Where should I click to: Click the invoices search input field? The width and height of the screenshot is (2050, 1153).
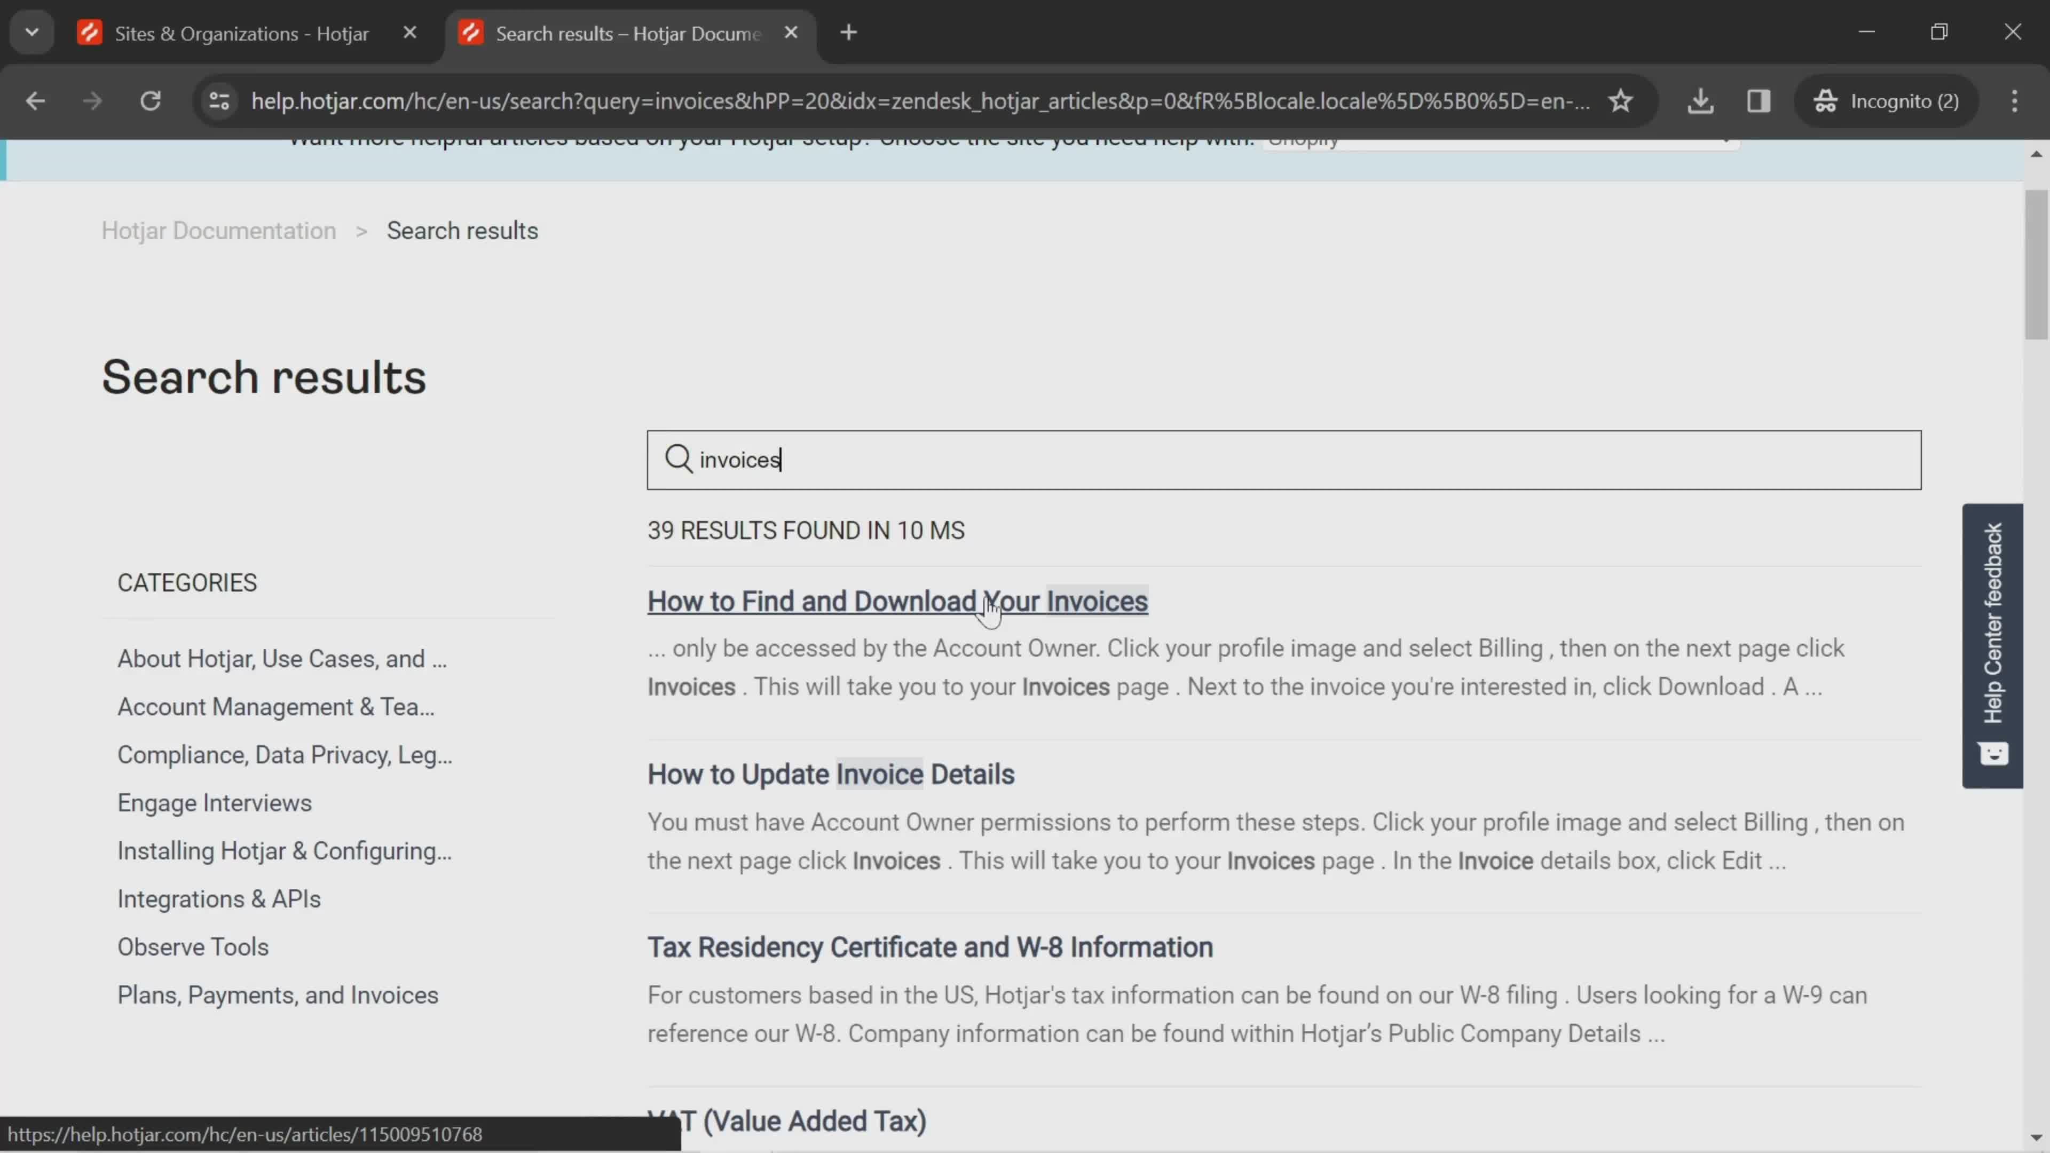[x=1283, y=460]
